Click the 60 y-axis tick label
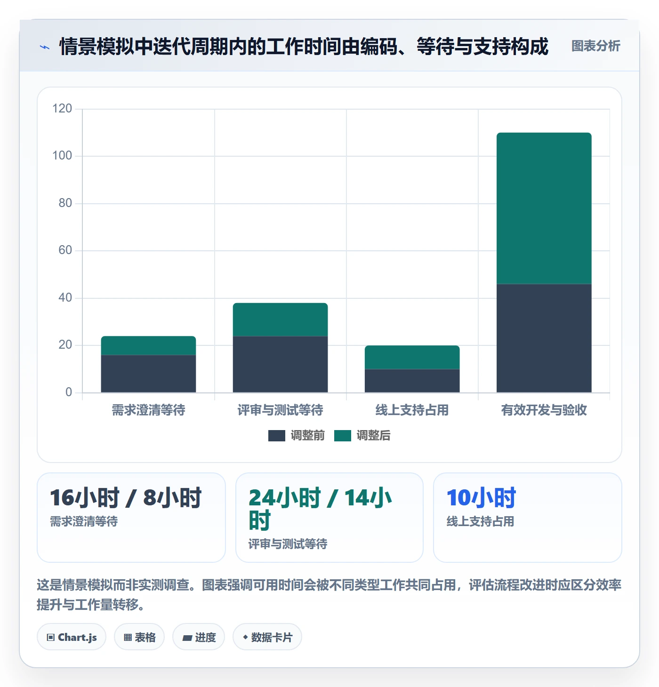 (x=65, y=250)
